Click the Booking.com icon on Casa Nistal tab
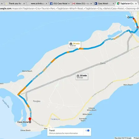This screenshot has width=139, height=139. (96, 4)
